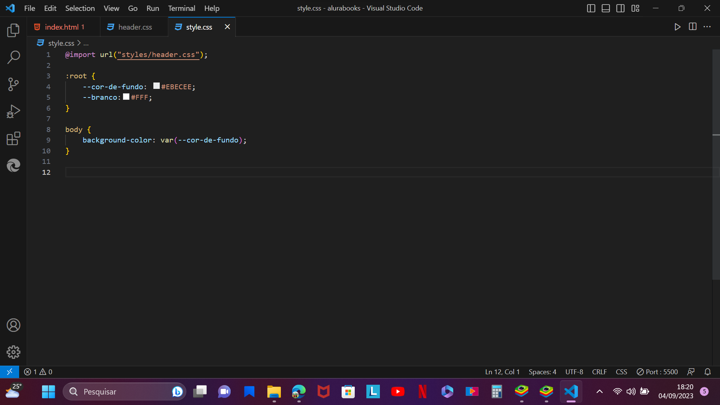Click the Port : 5500 Live Server indicator
The height and width of the screenshot is (405, 720).
pyautogui.click(x=657, y=372)
